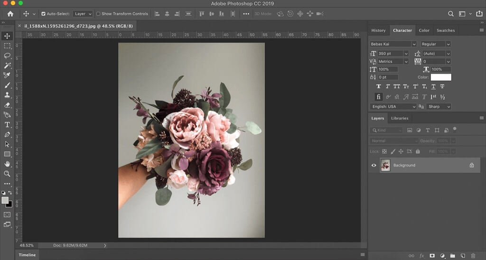Viewport: 486px width, 260px height.
Task: Open the Search magnifier in top right
Action: point(451,14)
